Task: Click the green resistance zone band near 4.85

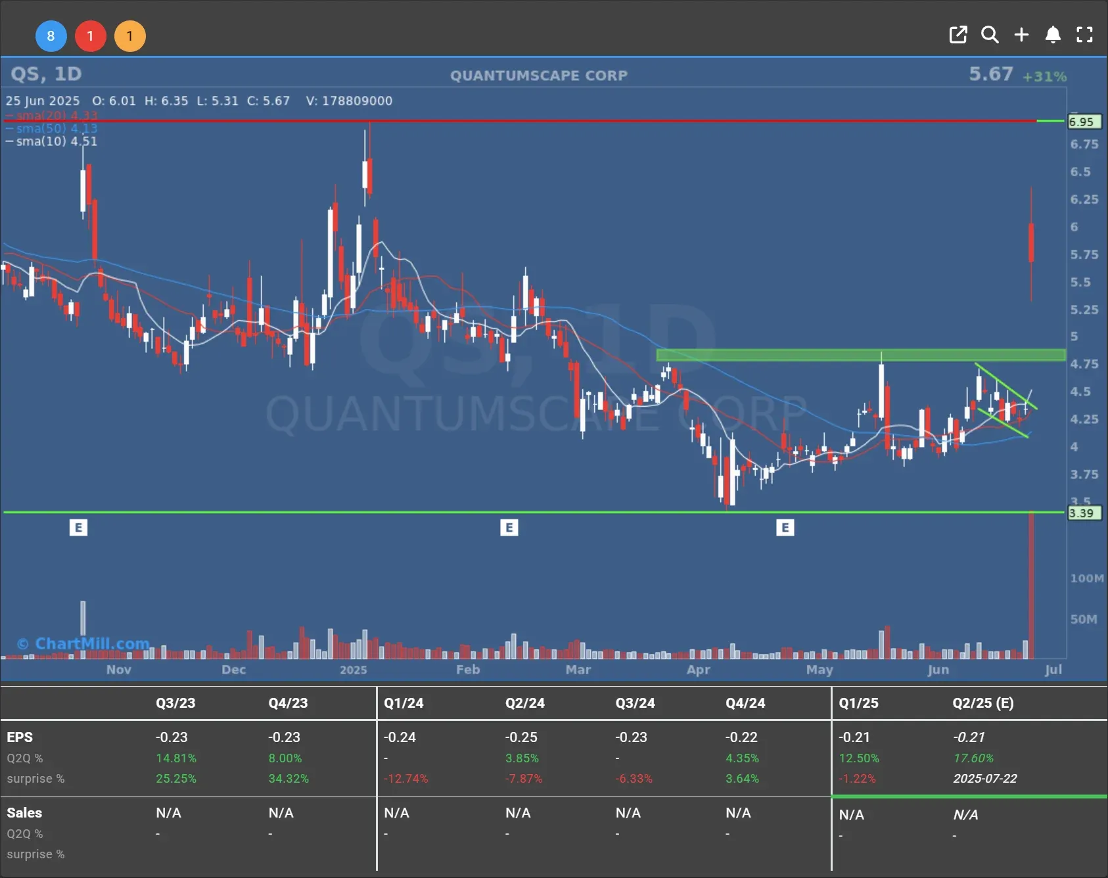Action: click(861, 355)
